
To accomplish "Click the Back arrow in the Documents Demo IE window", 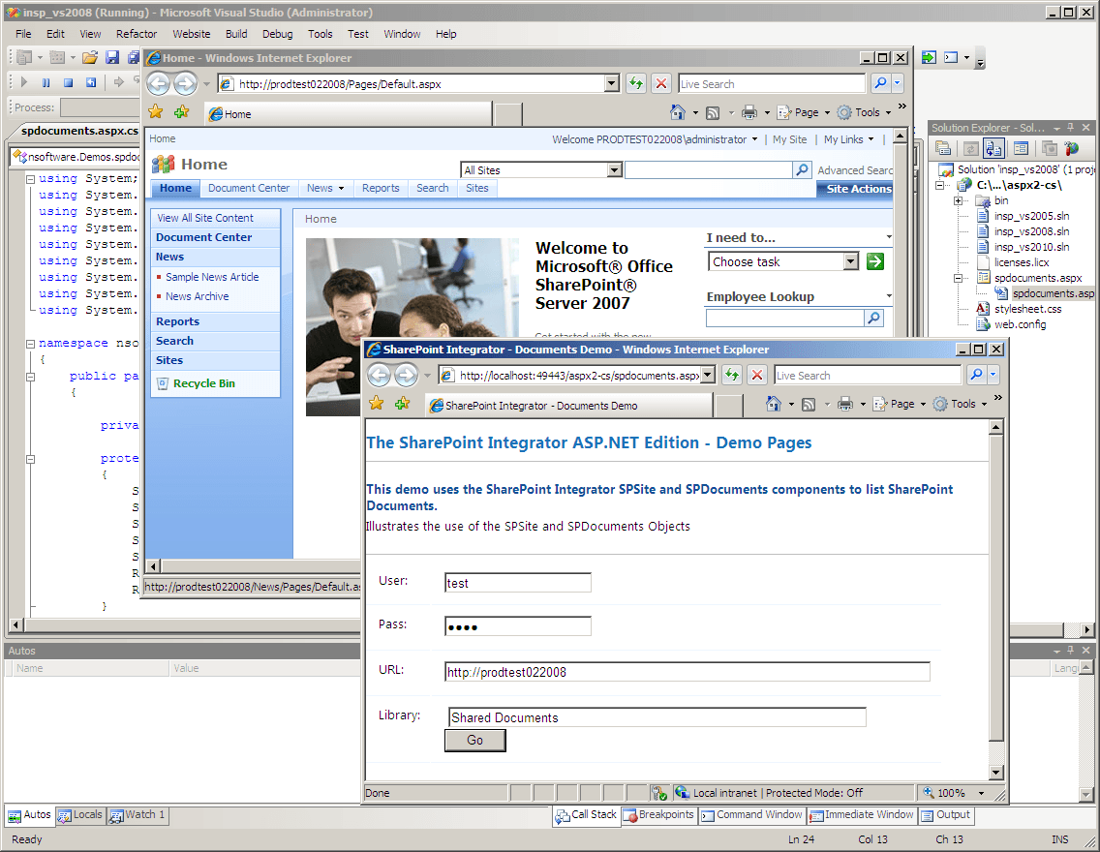I will click(380, 375).
